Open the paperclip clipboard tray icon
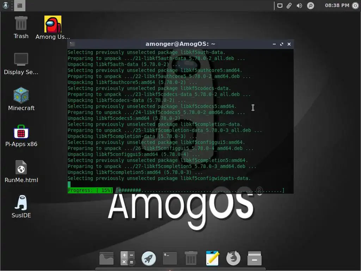 (x=289, y=6)
